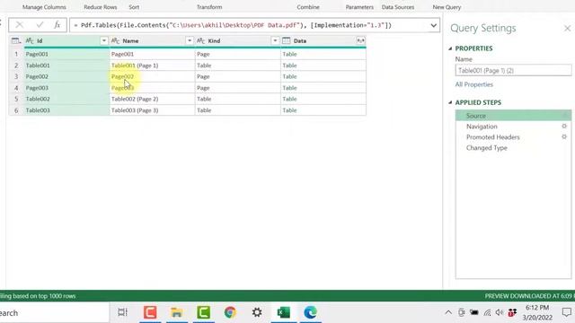The width and height of the screenshot is (575, 323).
Task: Open the Transform ribbon group
Action: pyautogui.click(x=209, y=7)
